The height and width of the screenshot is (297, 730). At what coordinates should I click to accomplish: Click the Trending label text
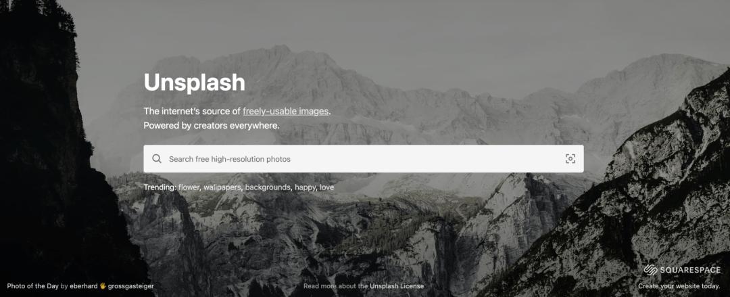160,187
